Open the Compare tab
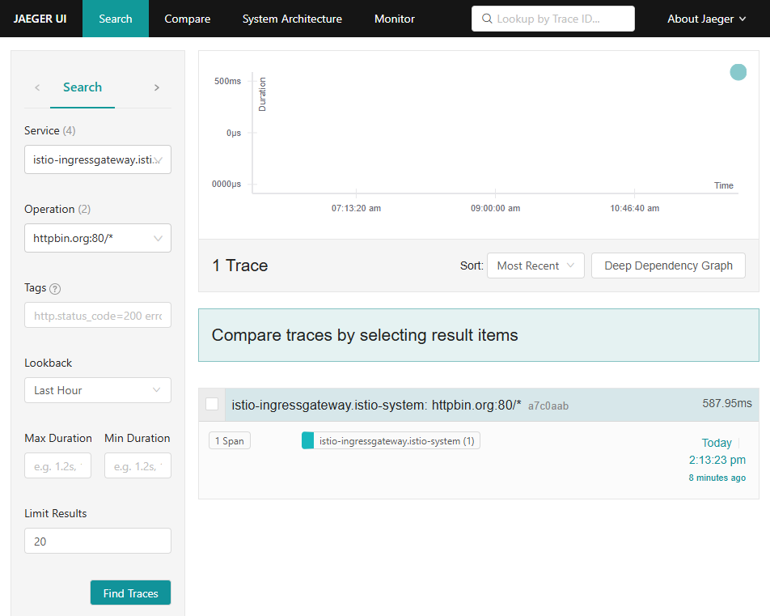Screen dimensions: 770x616 187,19
